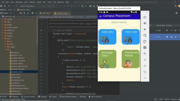
Task: Open the Navigate menu
Action: [x=19, y=2]
